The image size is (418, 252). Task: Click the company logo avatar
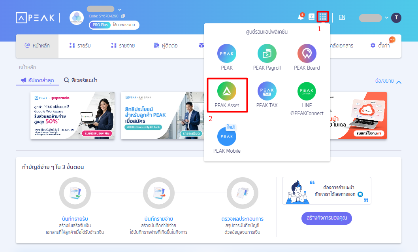click(x=77, y=18)
